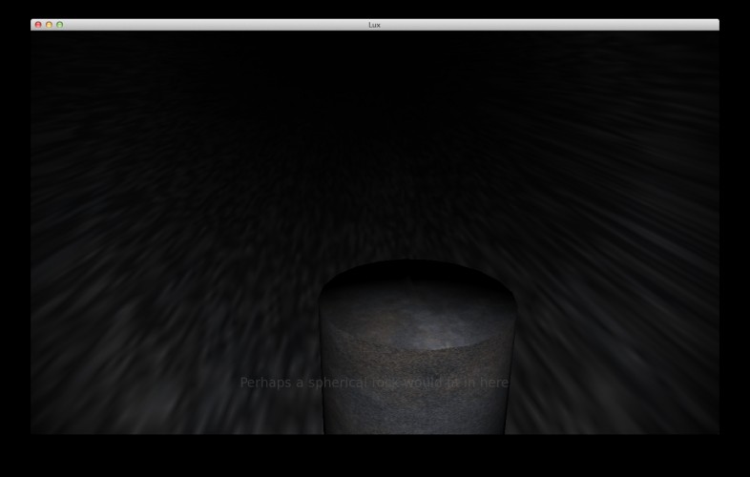The image size is (750, 477).
Task: Click the 'Perhaps a spherical rock' hint text
Action: coord(374,383)
